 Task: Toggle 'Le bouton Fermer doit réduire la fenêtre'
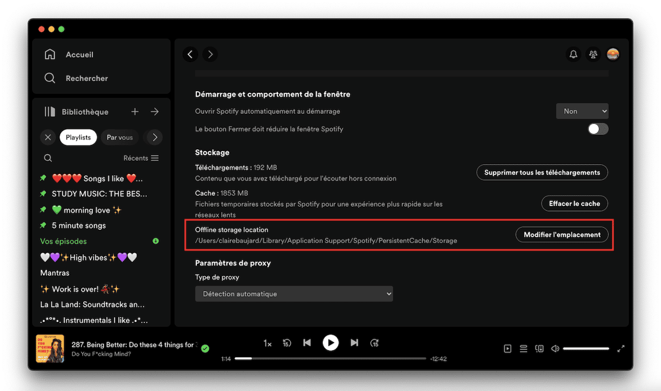598,129
